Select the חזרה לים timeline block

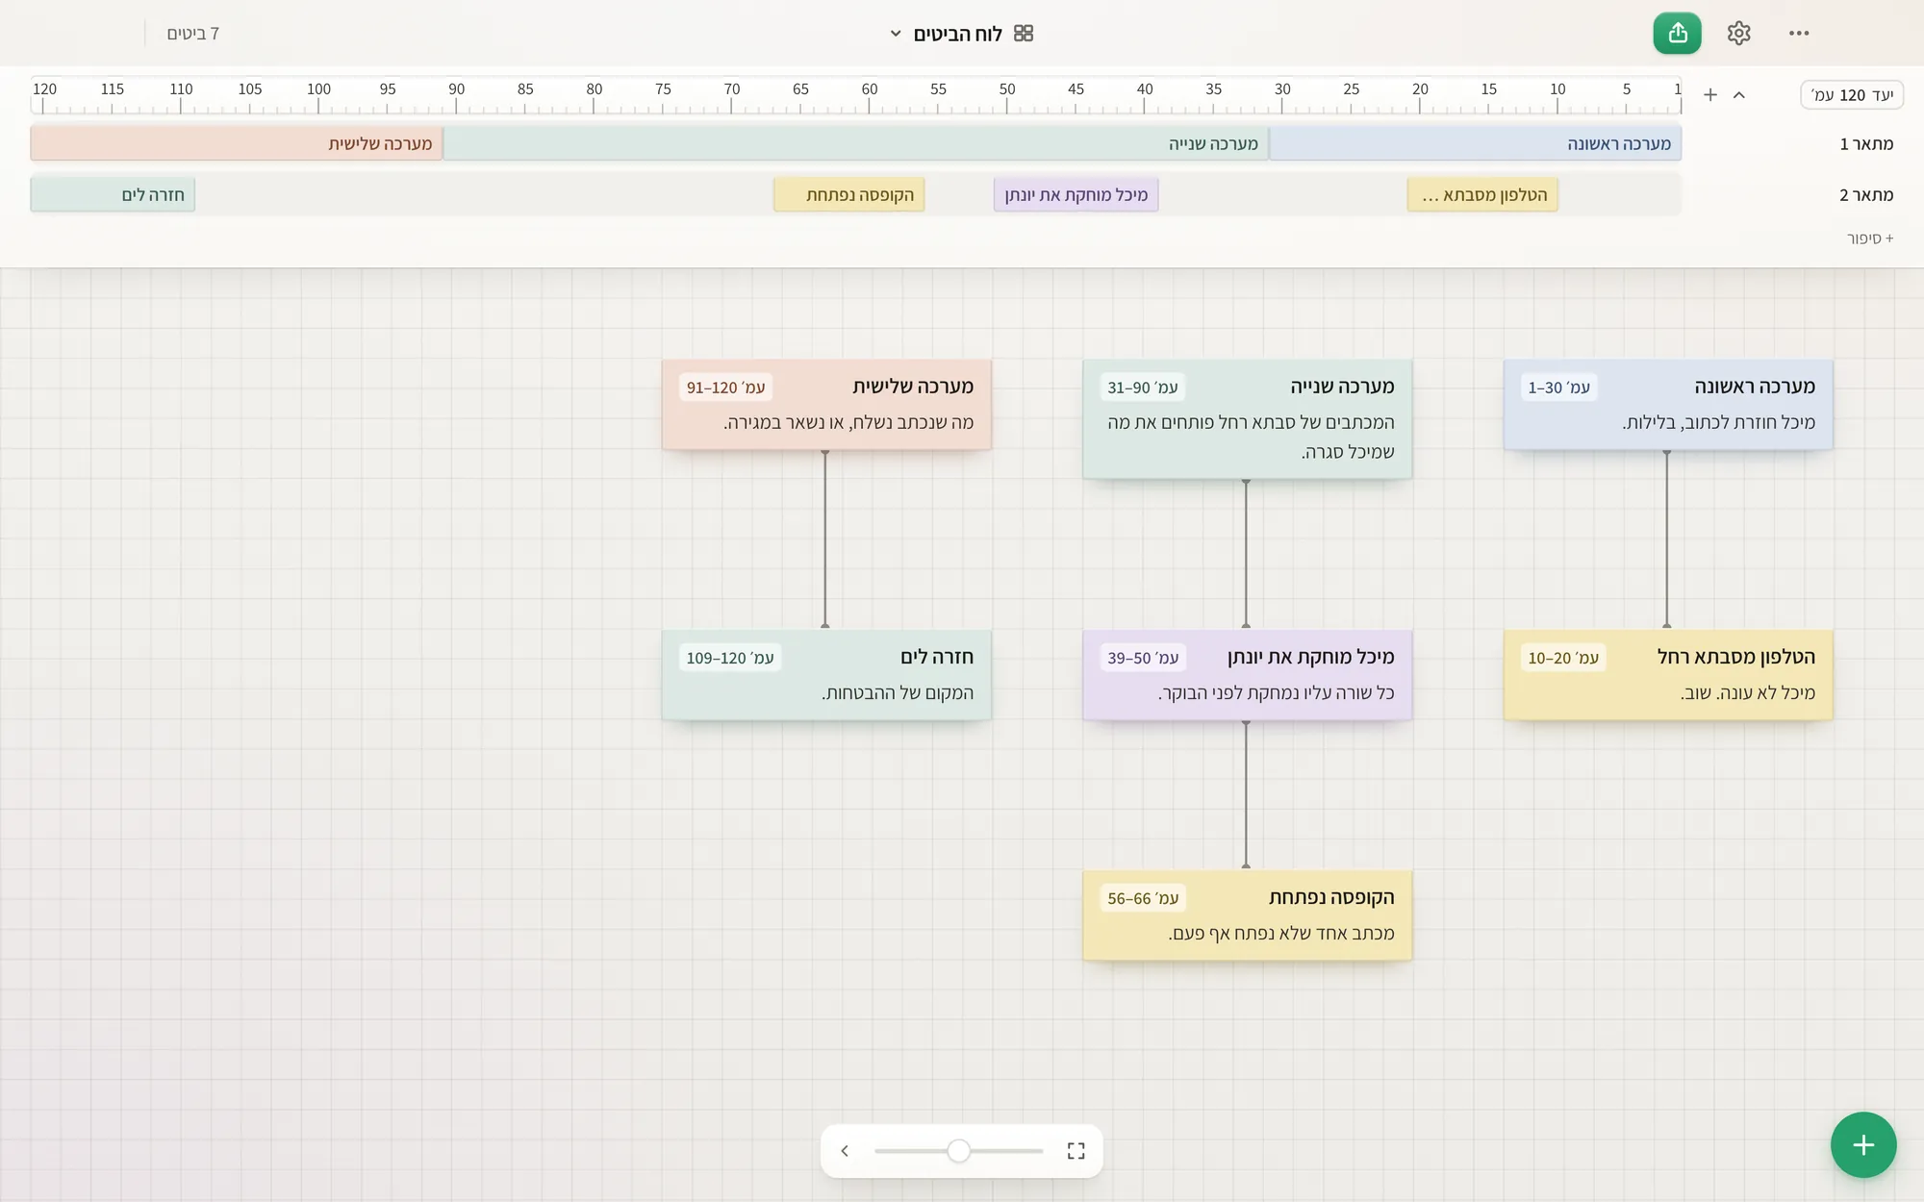pos(113,195)
